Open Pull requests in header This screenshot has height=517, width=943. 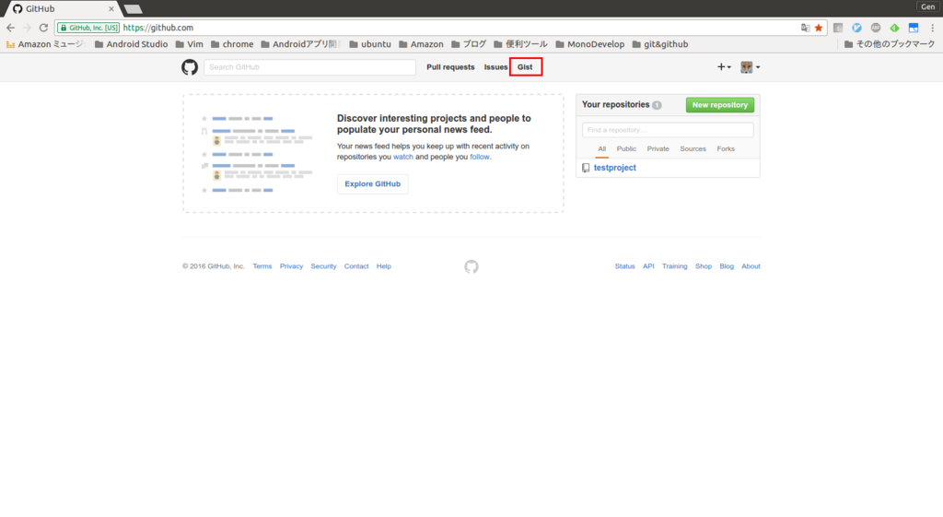tap(450, 66)
